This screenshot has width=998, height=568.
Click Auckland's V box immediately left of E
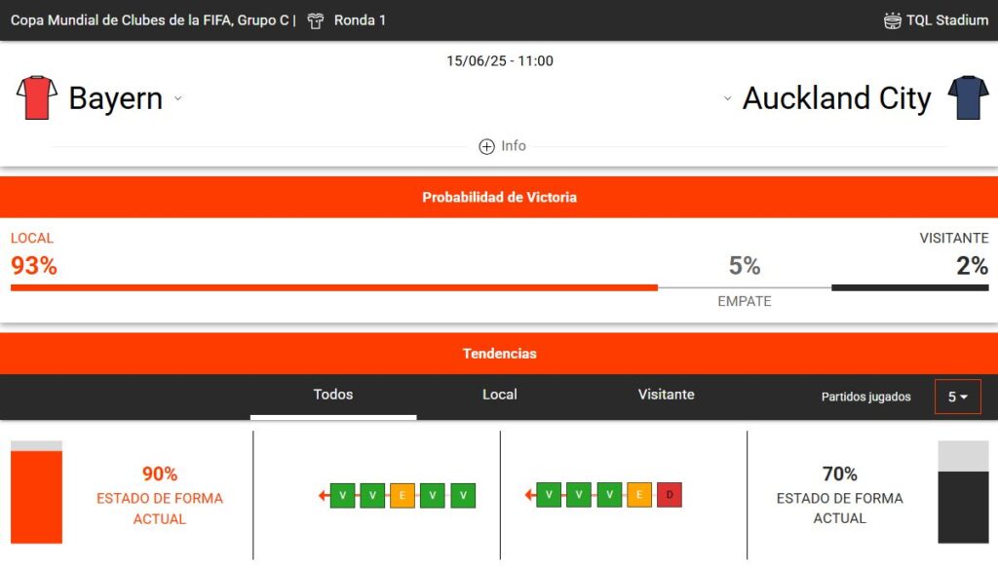[x=609, y=495]
